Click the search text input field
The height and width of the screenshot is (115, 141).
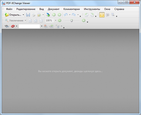point(29,26)
